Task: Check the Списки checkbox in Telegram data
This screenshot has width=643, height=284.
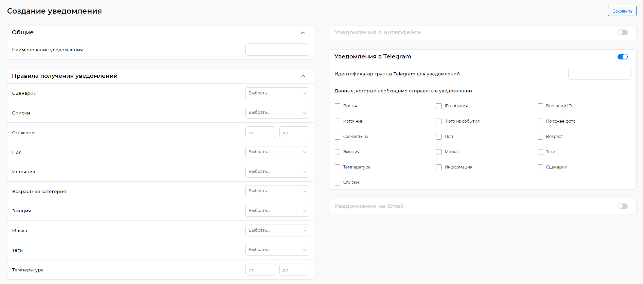Action: [337, 182]
